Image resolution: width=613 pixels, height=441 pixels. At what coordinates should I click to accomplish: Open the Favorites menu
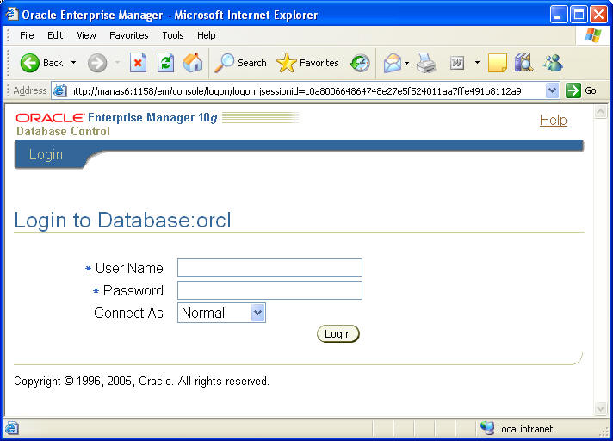click(128, 35)
